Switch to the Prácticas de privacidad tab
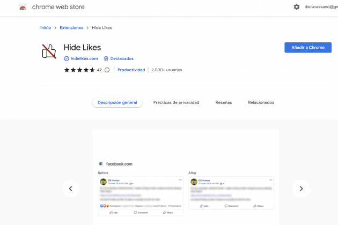The height and width of the screenshot is (225, 338). point(176,102)
